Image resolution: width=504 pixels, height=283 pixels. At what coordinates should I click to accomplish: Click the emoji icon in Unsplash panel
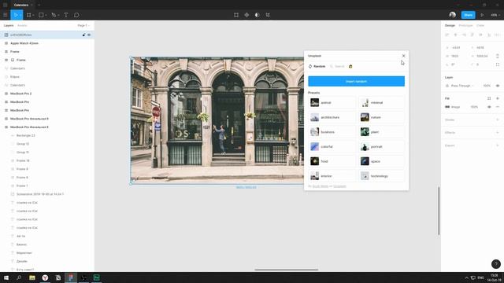[x=350, y=66]
